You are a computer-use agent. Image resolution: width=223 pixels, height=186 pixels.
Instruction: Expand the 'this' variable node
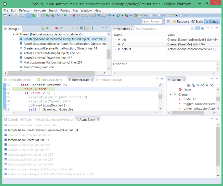115,40
